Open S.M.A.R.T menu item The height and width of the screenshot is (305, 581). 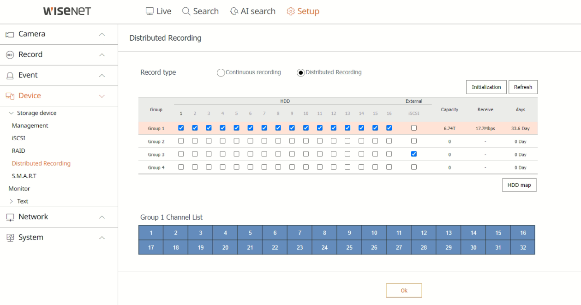(24, 176)
